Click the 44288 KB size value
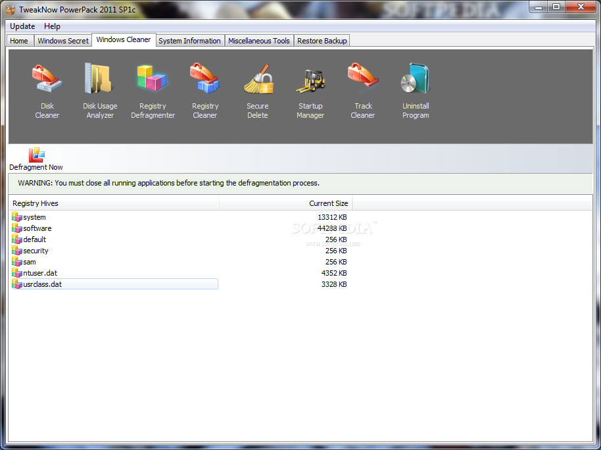The image size is (601, 450). 332,228
